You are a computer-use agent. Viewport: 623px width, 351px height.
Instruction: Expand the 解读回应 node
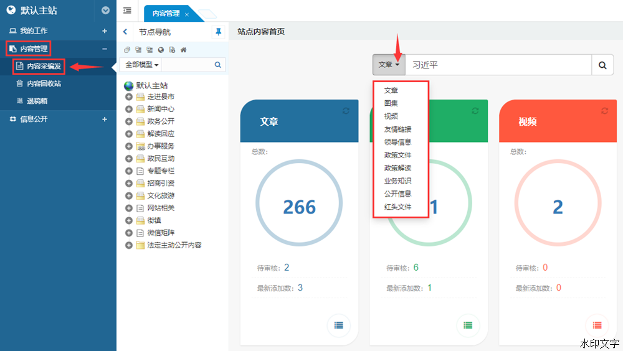[x=129, y=134]
